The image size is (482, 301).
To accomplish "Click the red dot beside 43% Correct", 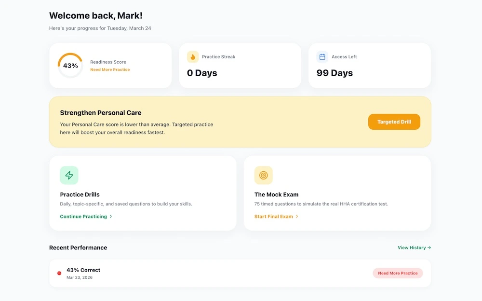I will tap(59, 273).
